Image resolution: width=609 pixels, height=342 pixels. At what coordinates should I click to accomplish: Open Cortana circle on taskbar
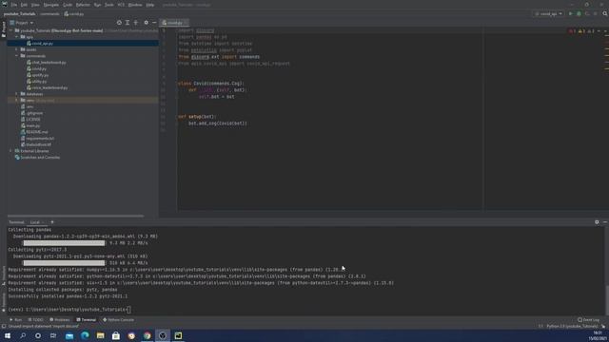(38, 335)
